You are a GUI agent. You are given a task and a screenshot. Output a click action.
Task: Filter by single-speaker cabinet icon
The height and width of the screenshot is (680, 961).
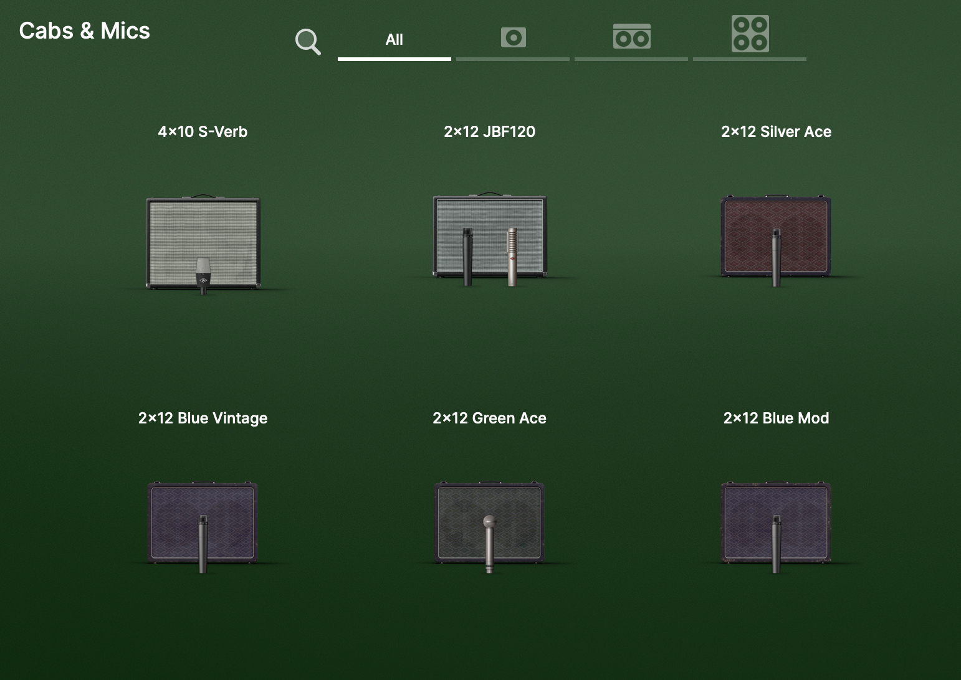[x=513, y=38]
